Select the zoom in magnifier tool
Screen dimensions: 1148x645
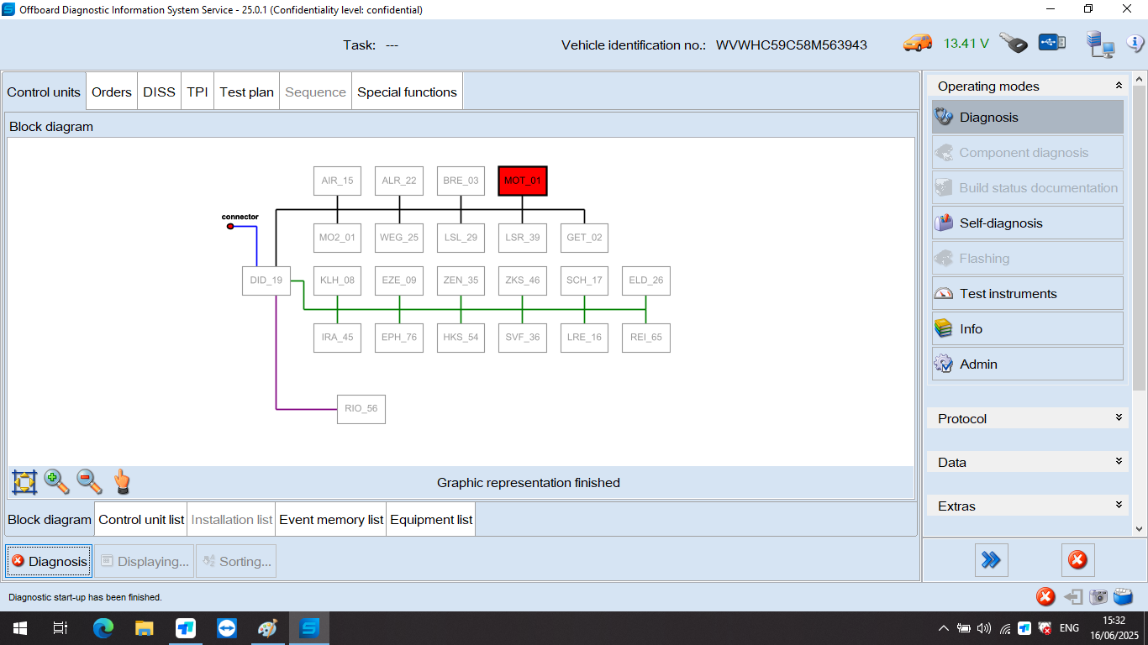[x=55, y=481]
